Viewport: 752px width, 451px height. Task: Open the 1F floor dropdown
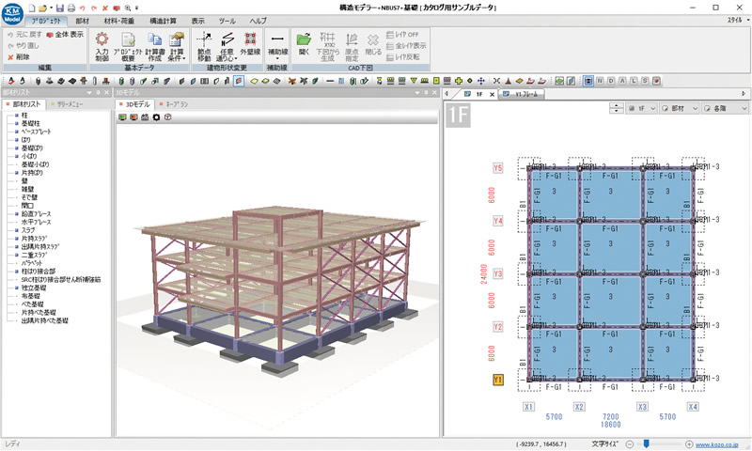pyautogui.click(x=641, y=109)
